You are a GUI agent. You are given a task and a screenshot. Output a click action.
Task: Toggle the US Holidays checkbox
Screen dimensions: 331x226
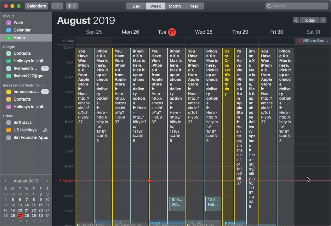coord(9,130)
